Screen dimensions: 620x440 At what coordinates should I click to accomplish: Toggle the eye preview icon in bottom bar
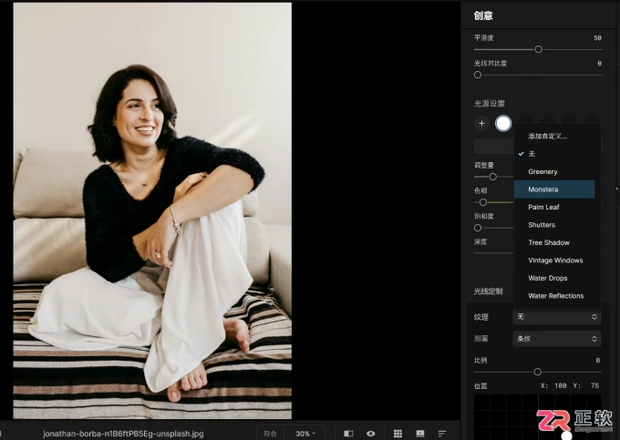click(x=370, y=434)
